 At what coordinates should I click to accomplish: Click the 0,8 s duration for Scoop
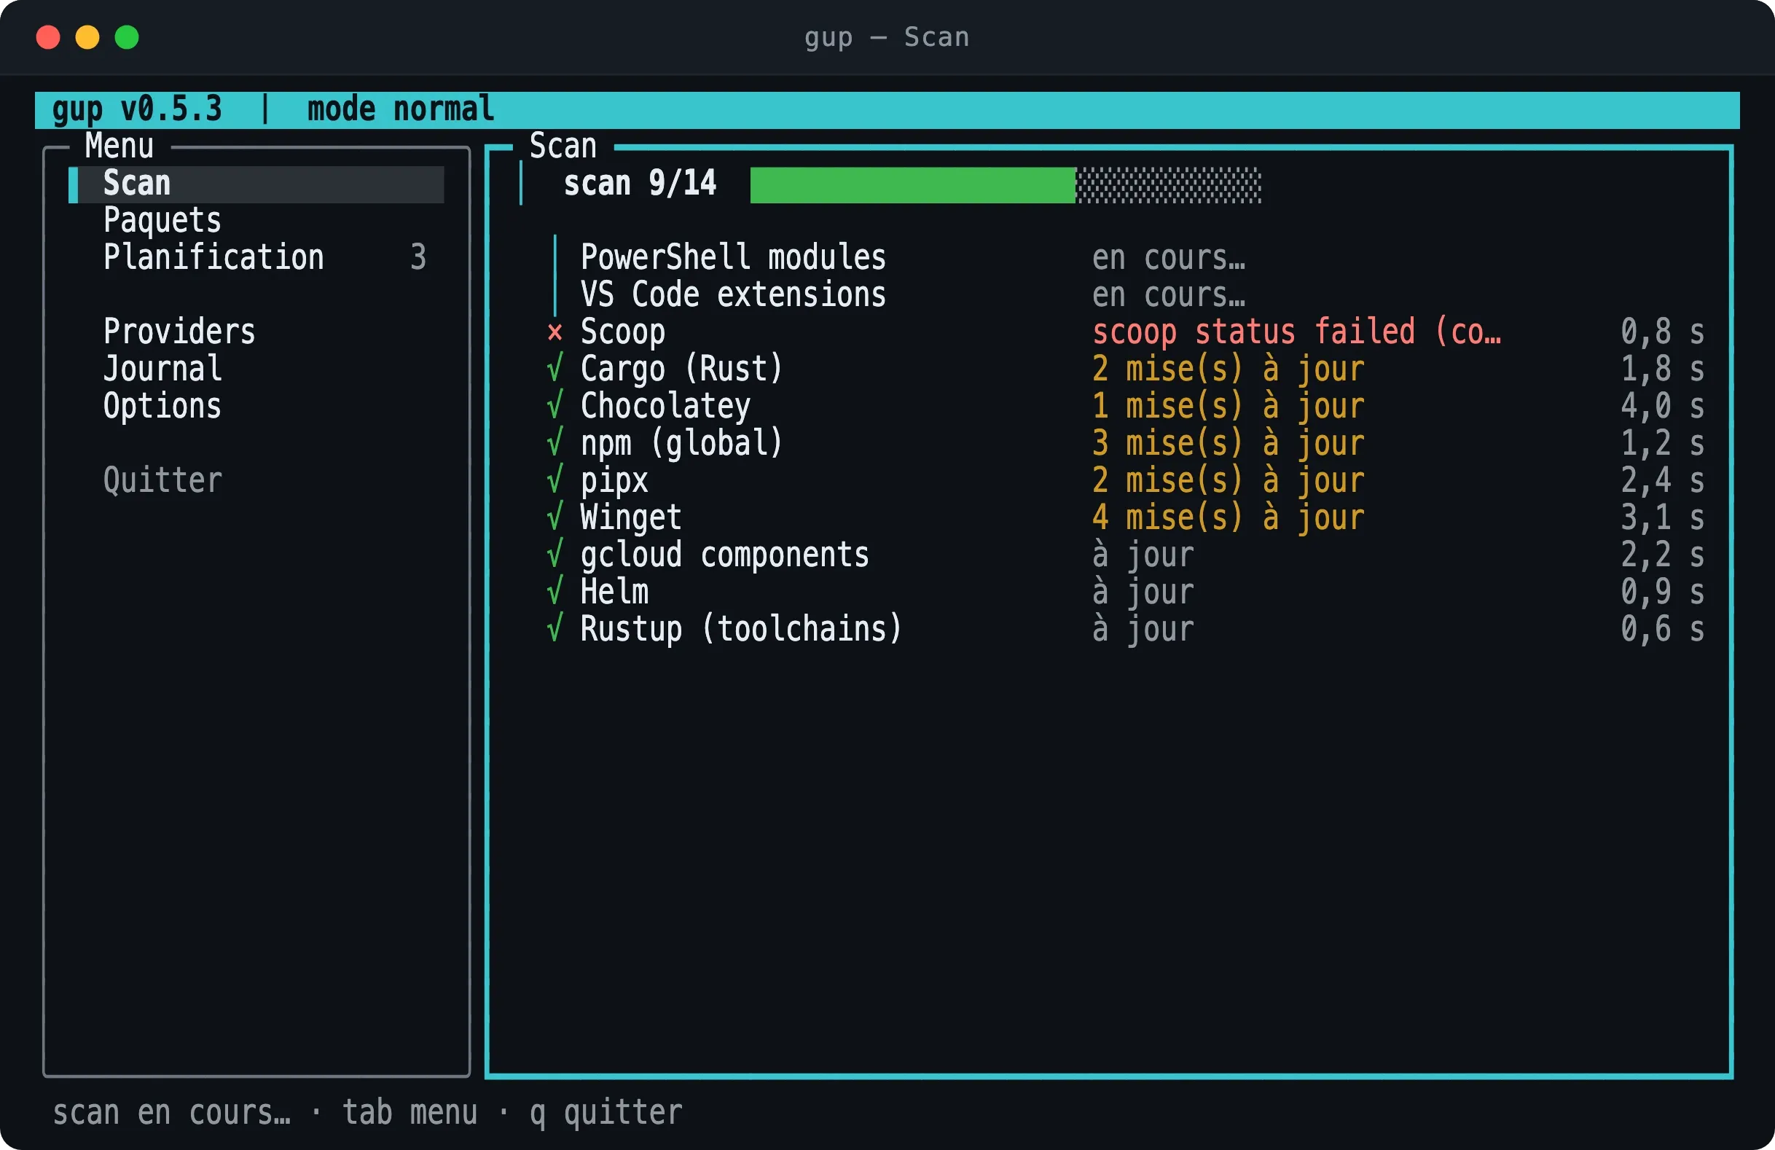(1662, 332)
